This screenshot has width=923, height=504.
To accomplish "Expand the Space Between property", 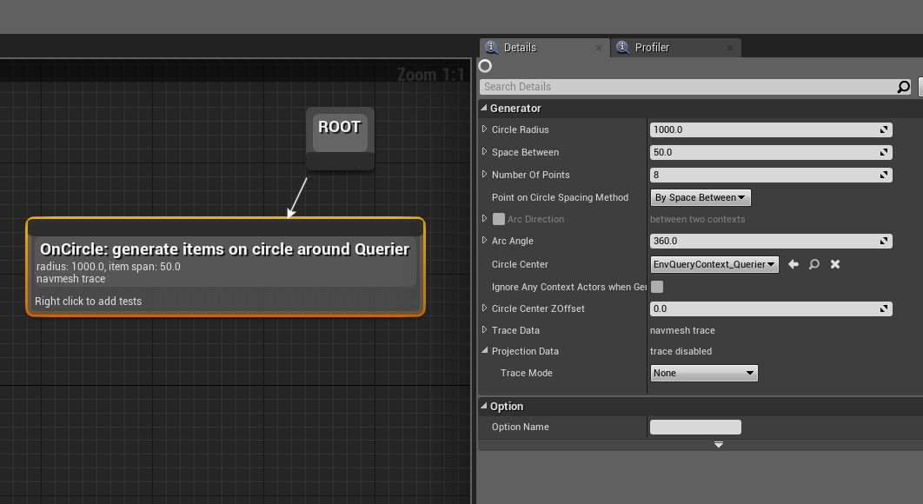I will [484, 151].
